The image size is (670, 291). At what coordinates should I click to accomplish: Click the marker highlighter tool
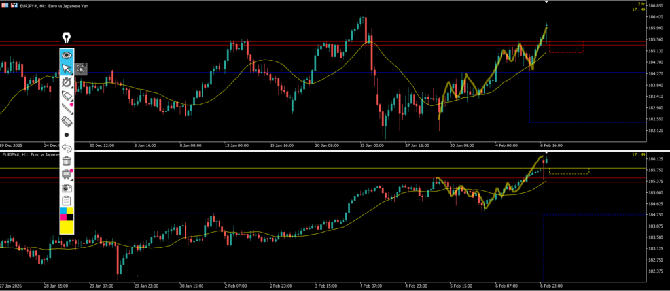point(66,109)
